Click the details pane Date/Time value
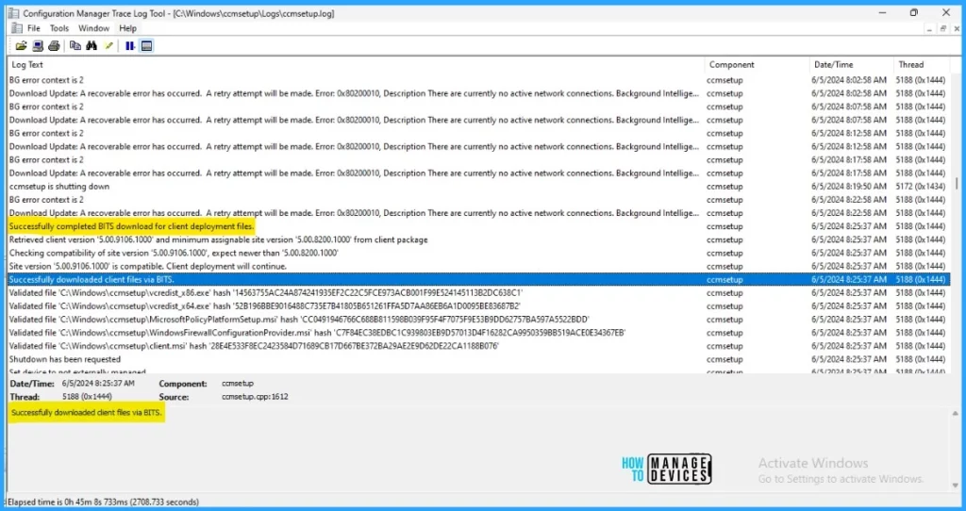Viewport: 966px width, 511px height. pos(98,384)
